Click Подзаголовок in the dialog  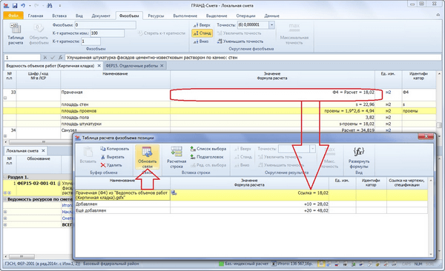click(207, 157)
